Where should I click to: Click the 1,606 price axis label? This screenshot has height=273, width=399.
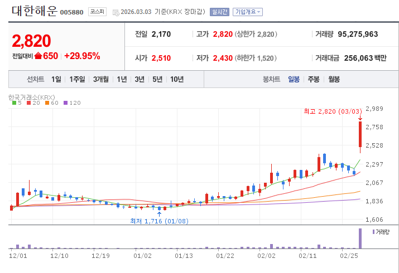[374, 220]
